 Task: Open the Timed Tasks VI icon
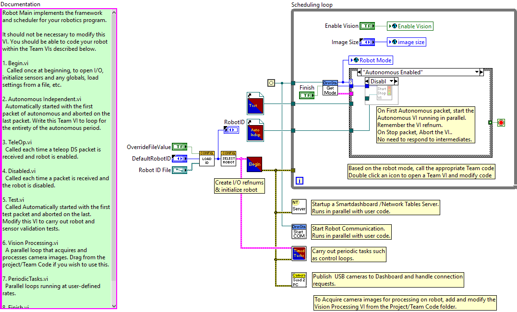pos(299,254)
